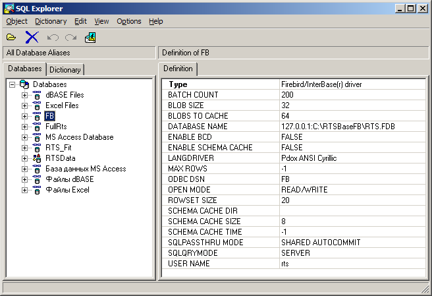Expand the База данных MS Access node
This screenshot has height=296, width=432.
point(24,169)
